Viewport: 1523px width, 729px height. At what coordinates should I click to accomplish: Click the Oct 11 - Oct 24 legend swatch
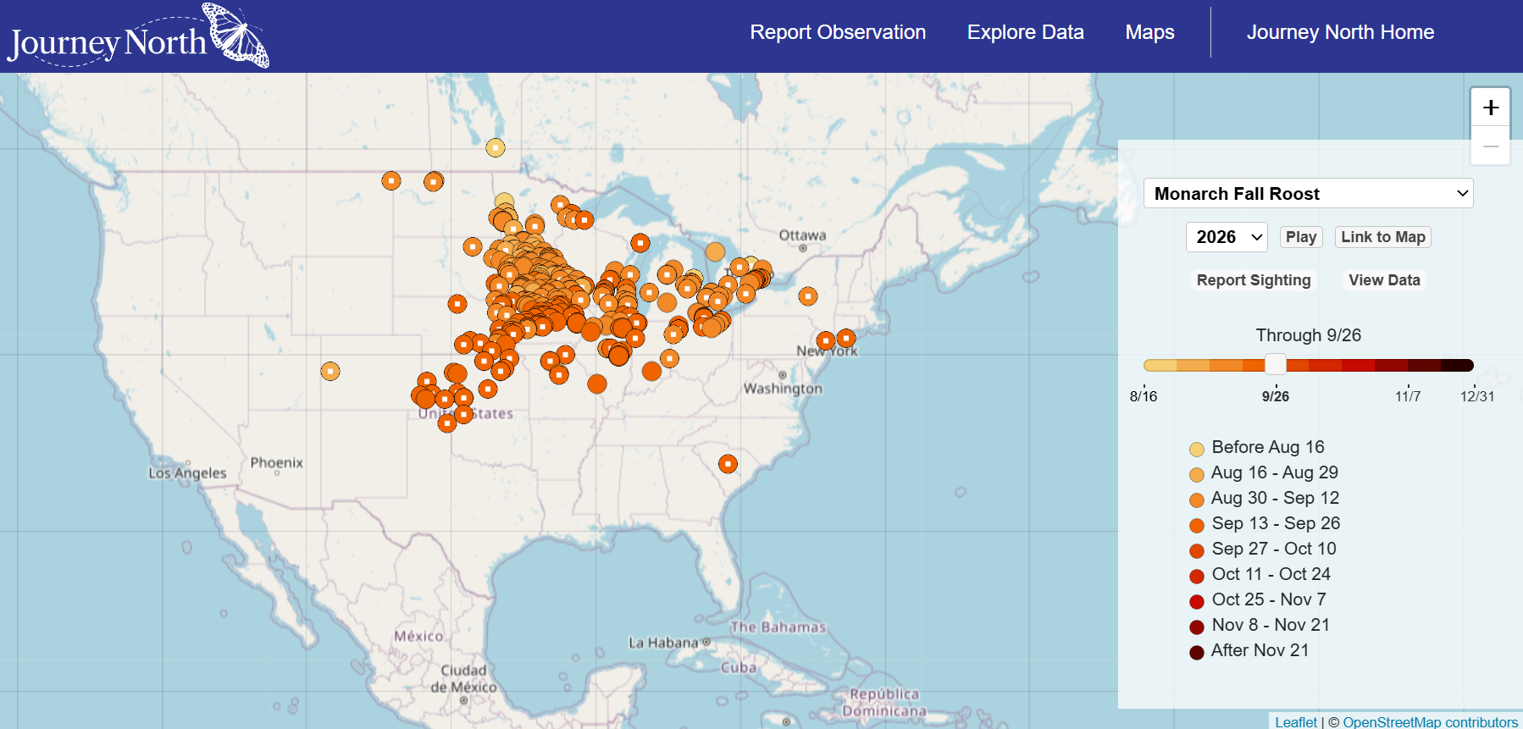[x=1197, y=576]
